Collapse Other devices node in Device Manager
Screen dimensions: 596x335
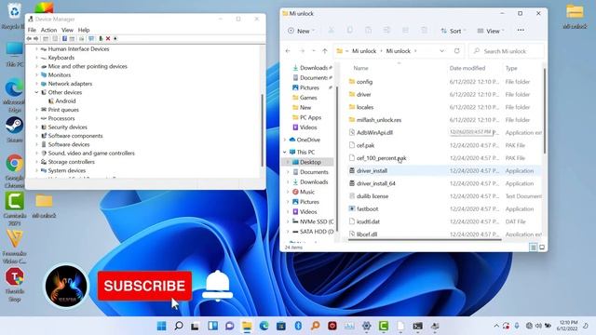click(37, 92)
